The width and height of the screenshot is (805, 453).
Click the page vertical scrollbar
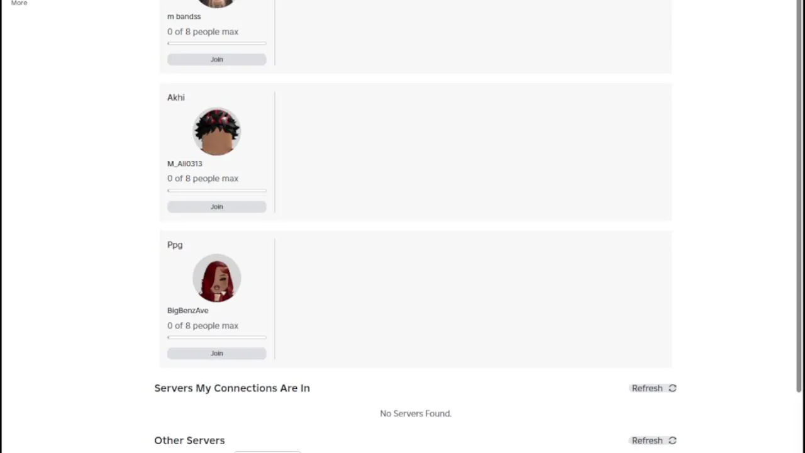[800, 195]
